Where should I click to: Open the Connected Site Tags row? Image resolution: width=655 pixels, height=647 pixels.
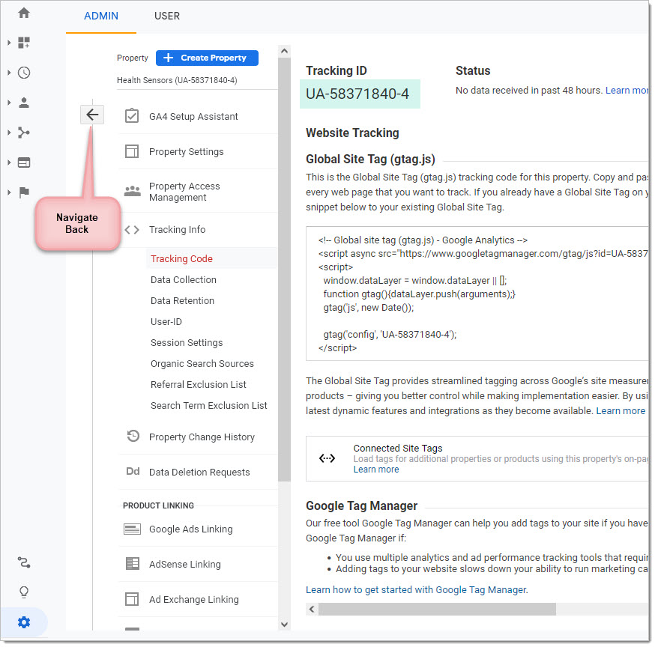point(477,459)
